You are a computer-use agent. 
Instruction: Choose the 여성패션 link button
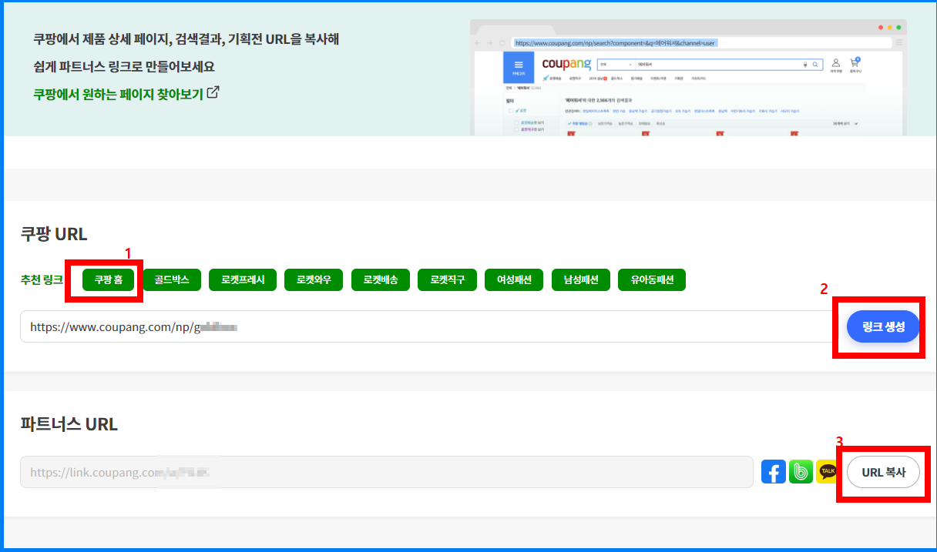pyautogui.click(x=514, y=280)
